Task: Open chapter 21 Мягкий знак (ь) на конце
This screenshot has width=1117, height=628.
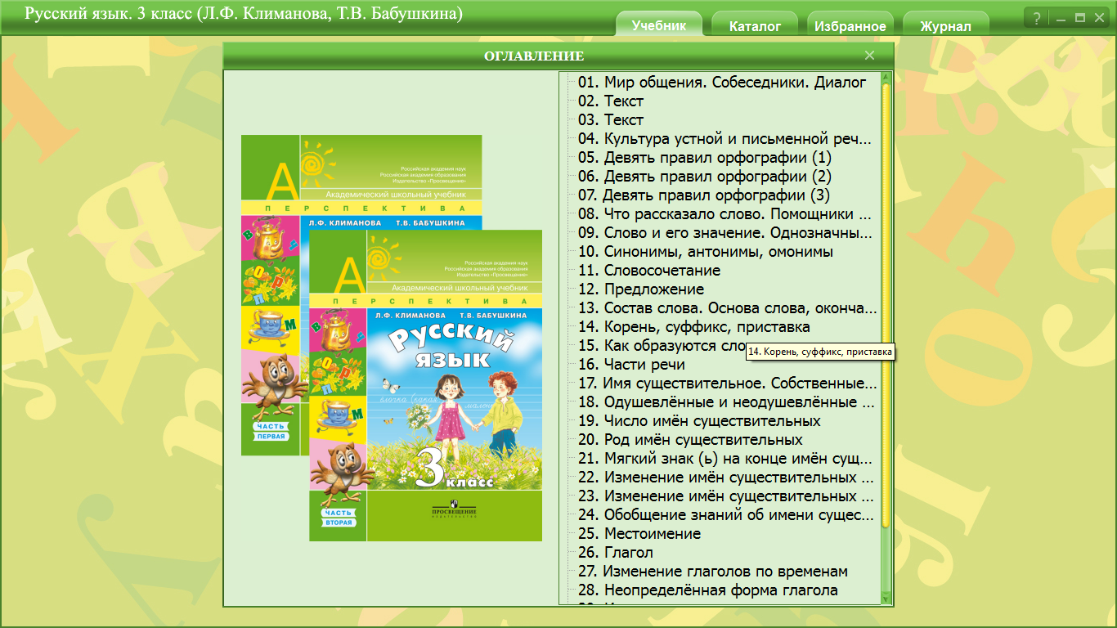Action: (725, 459)
